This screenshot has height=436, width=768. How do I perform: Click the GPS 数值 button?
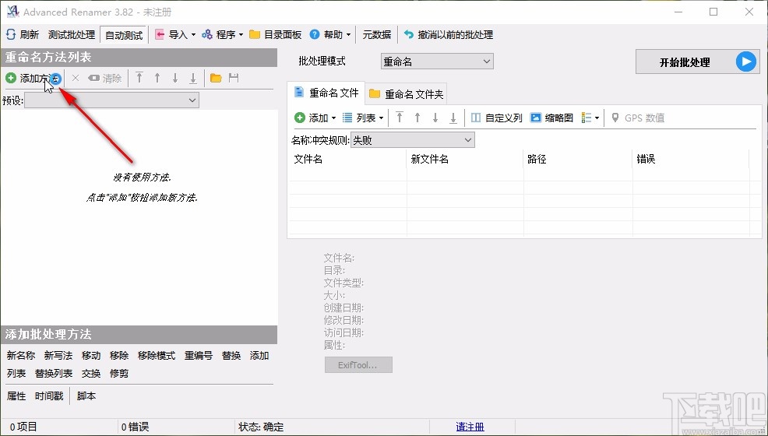[638, 118]
